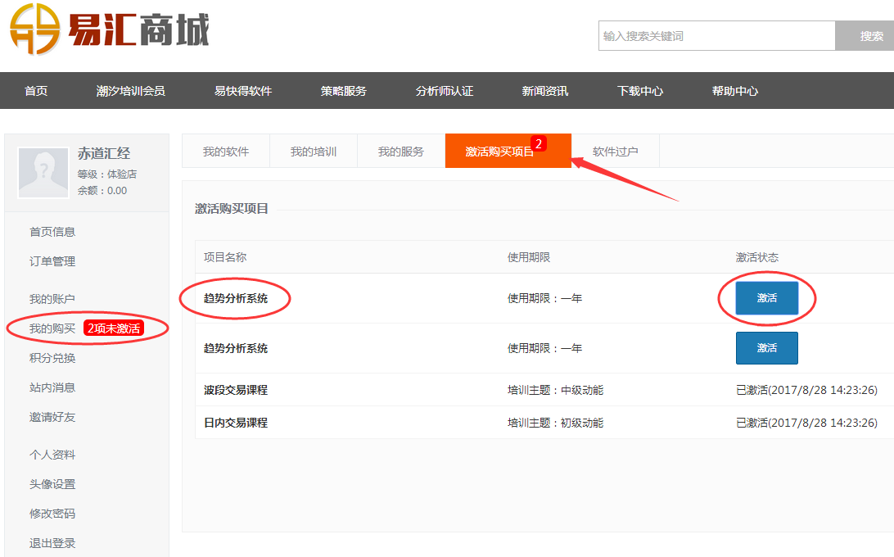
Task: Select 策略服务 in the navigation bar
Action: (x=343, y=91)
